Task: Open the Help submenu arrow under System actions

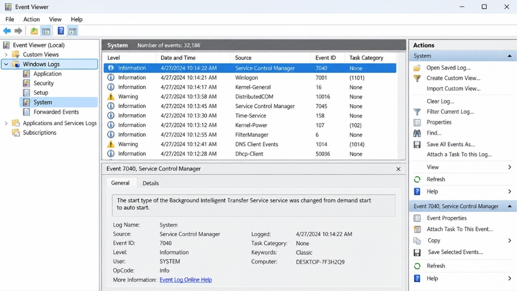Action: (x=510, y=192)
